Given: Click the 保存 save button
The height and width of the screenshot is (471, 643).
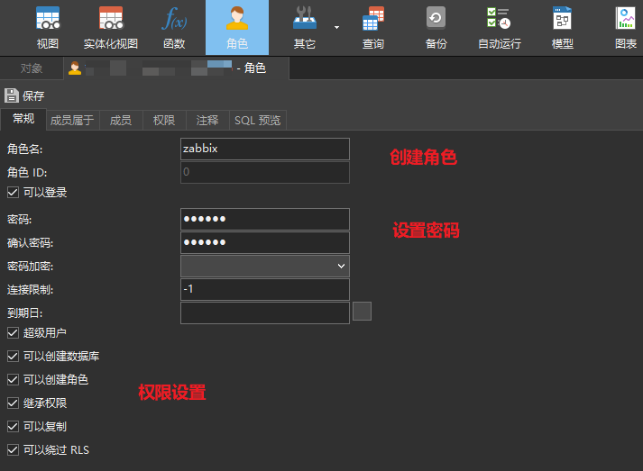Looking at the screenshot, I should tap(24, 95).
